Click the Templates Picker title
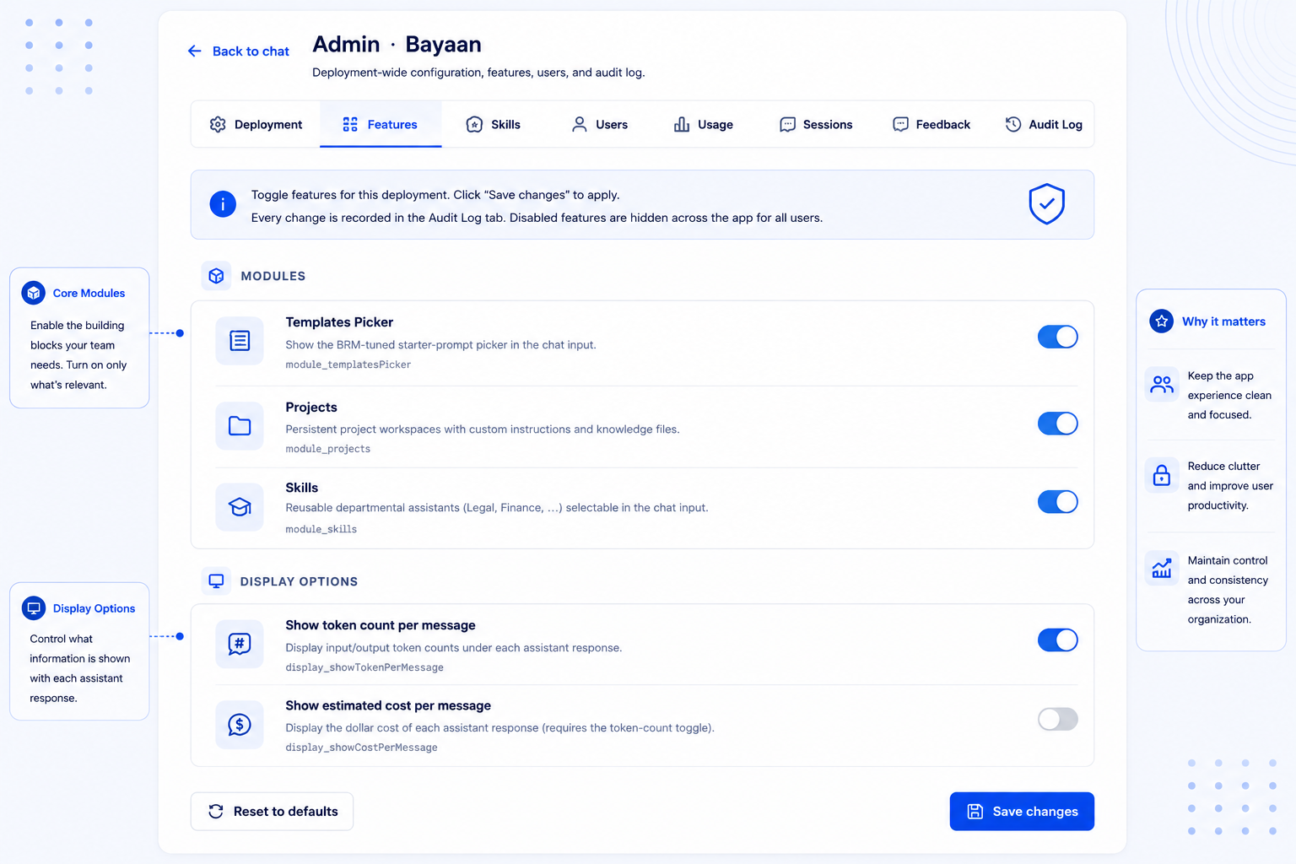This screenshot has height=864, width=1296. 339,322
